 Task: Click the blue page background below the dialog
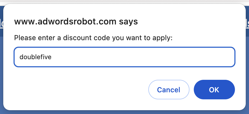(124, 112)
